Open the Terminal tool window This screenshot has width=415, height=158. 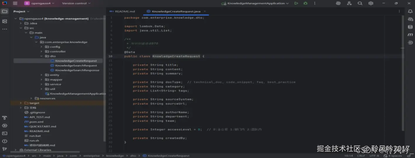coord(4,133)
